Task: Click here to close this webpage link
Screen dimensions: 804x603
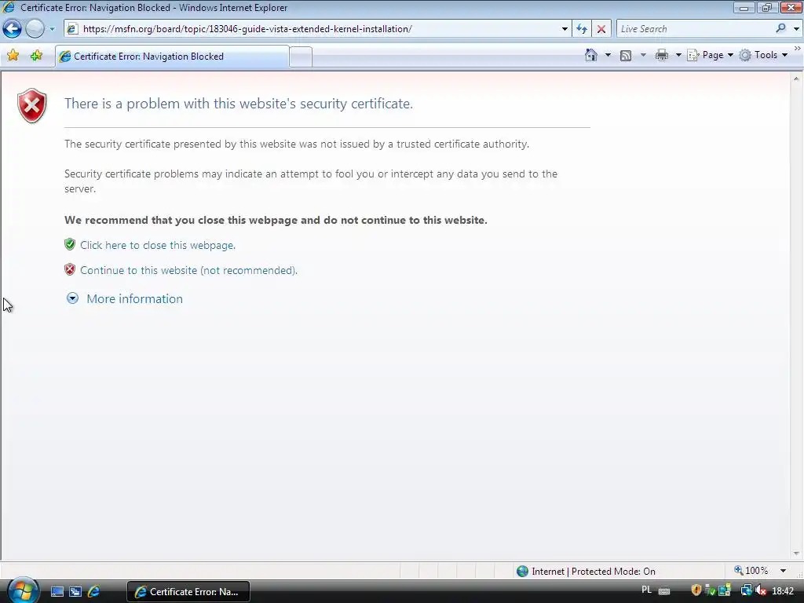Action: [x=158, y=245]
